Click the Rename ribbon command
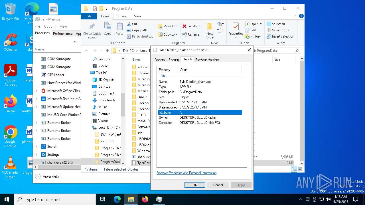 191,34
